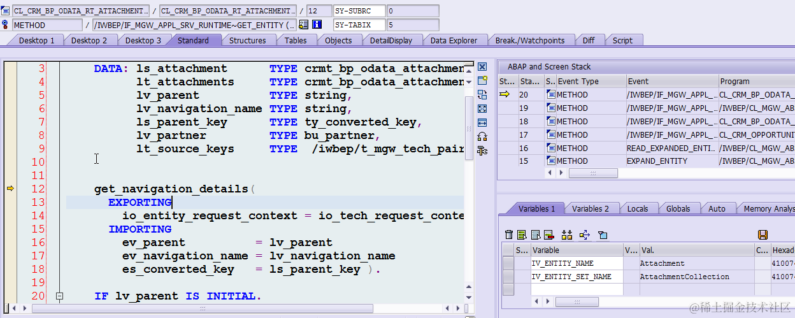Click stack scrollbar right arrow
The image size is (795, 318).
click(x=562, y=173)
